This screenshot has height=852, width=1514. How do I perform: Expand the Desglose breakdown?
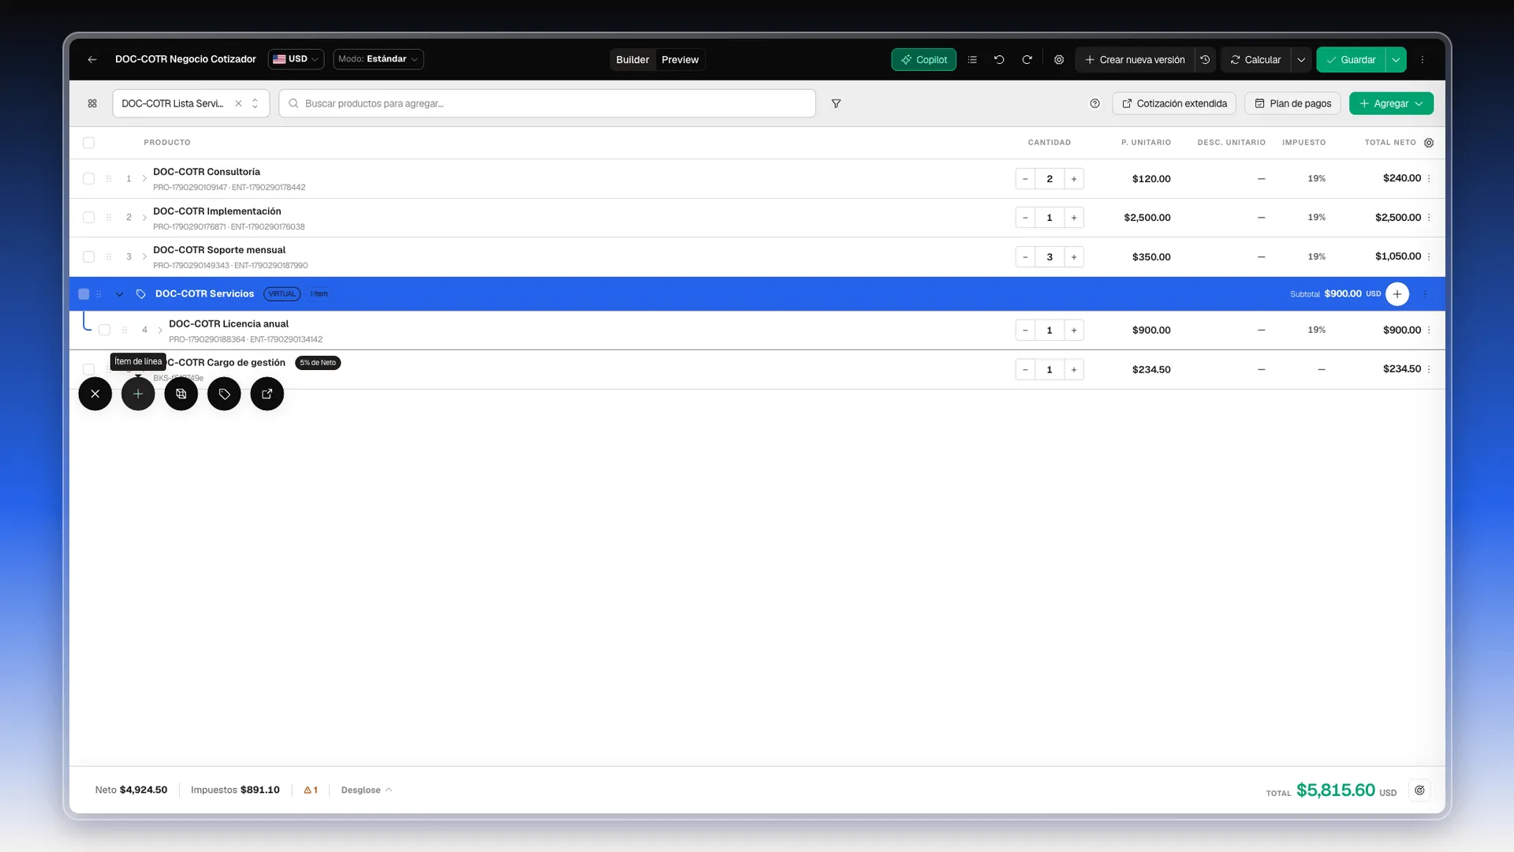point(367,790)
